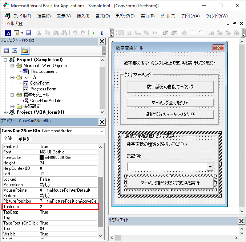Click the Undo arrow icon

point(75,33)
